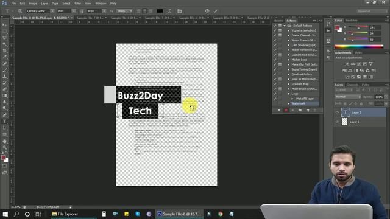The width and height of the screenshot is (390, 219).
Task: Toggle Quick Mask mode icon
Action: click(4, 166)
